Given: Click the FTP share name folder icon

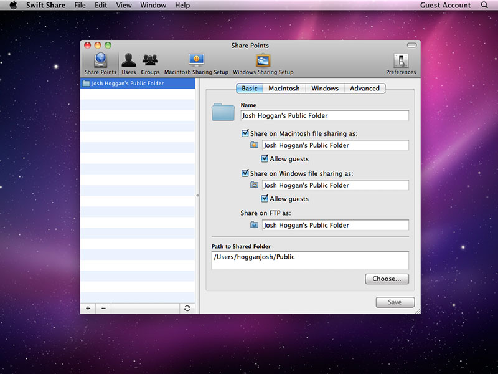Looking at the screenshot, I should 254,225.
